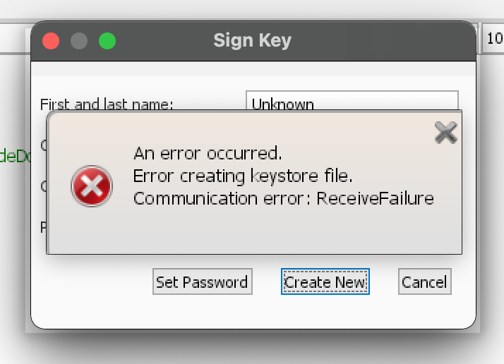The image size is (504, 364).
Task: Close the Sign Key window
Action: click(x=51, y=41)
